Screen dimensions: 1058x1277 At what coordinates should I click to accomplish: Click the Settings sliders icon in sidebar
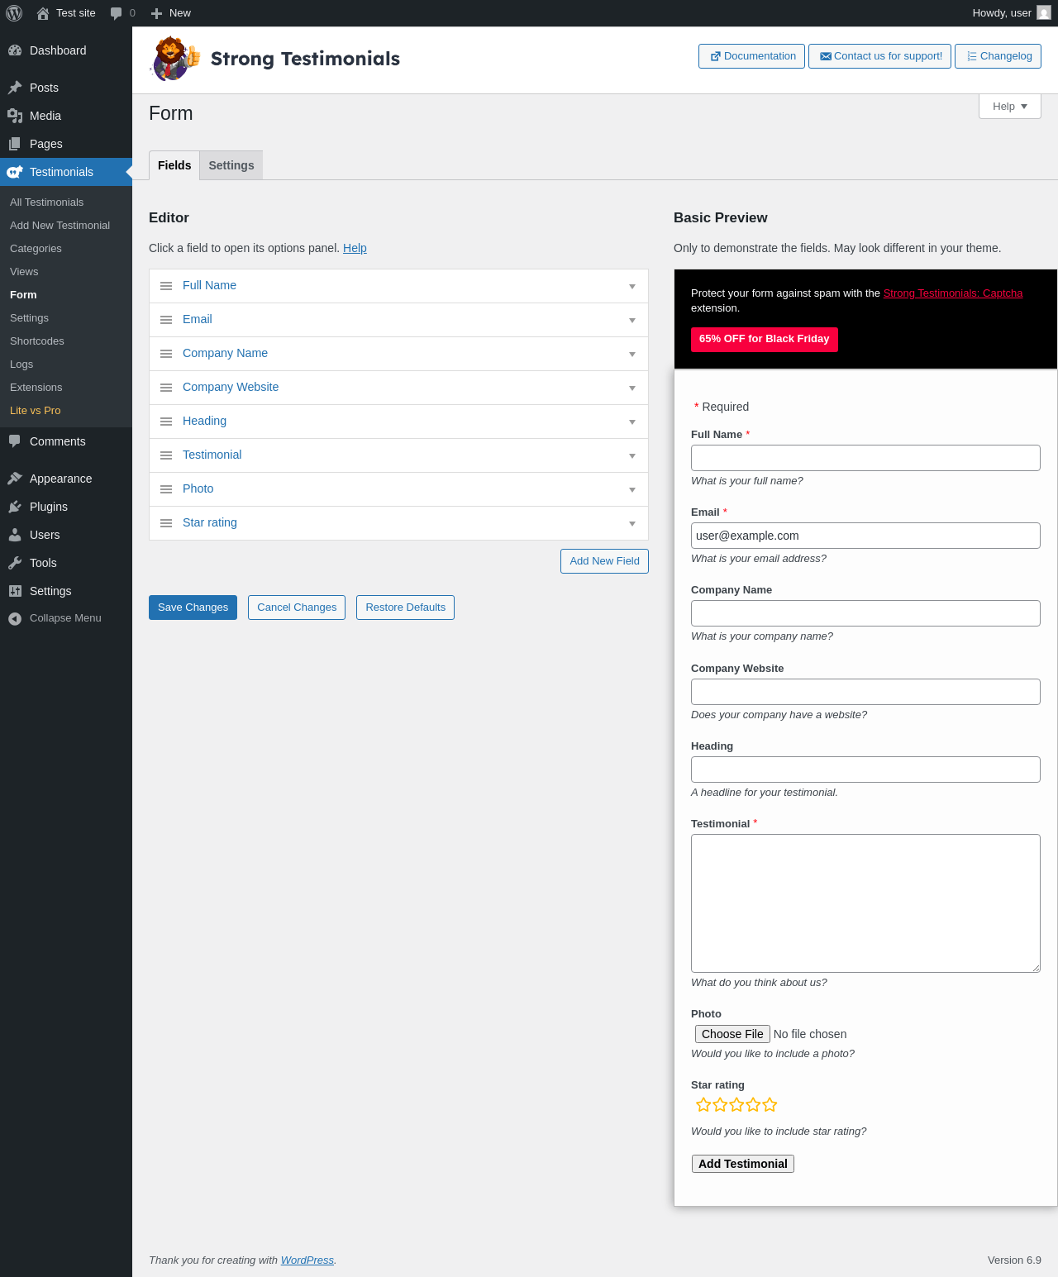click(15, 591)
